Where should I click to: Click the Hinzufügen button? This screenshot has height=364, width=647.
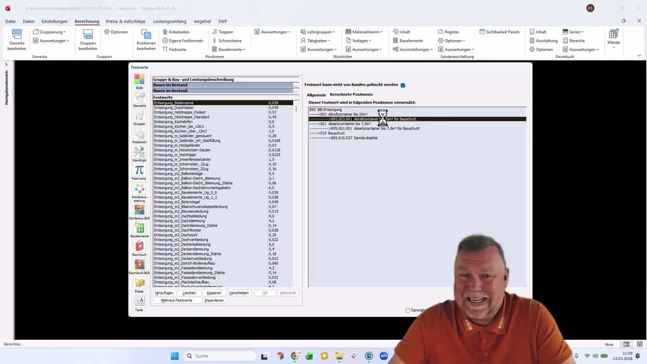[164, 293]
